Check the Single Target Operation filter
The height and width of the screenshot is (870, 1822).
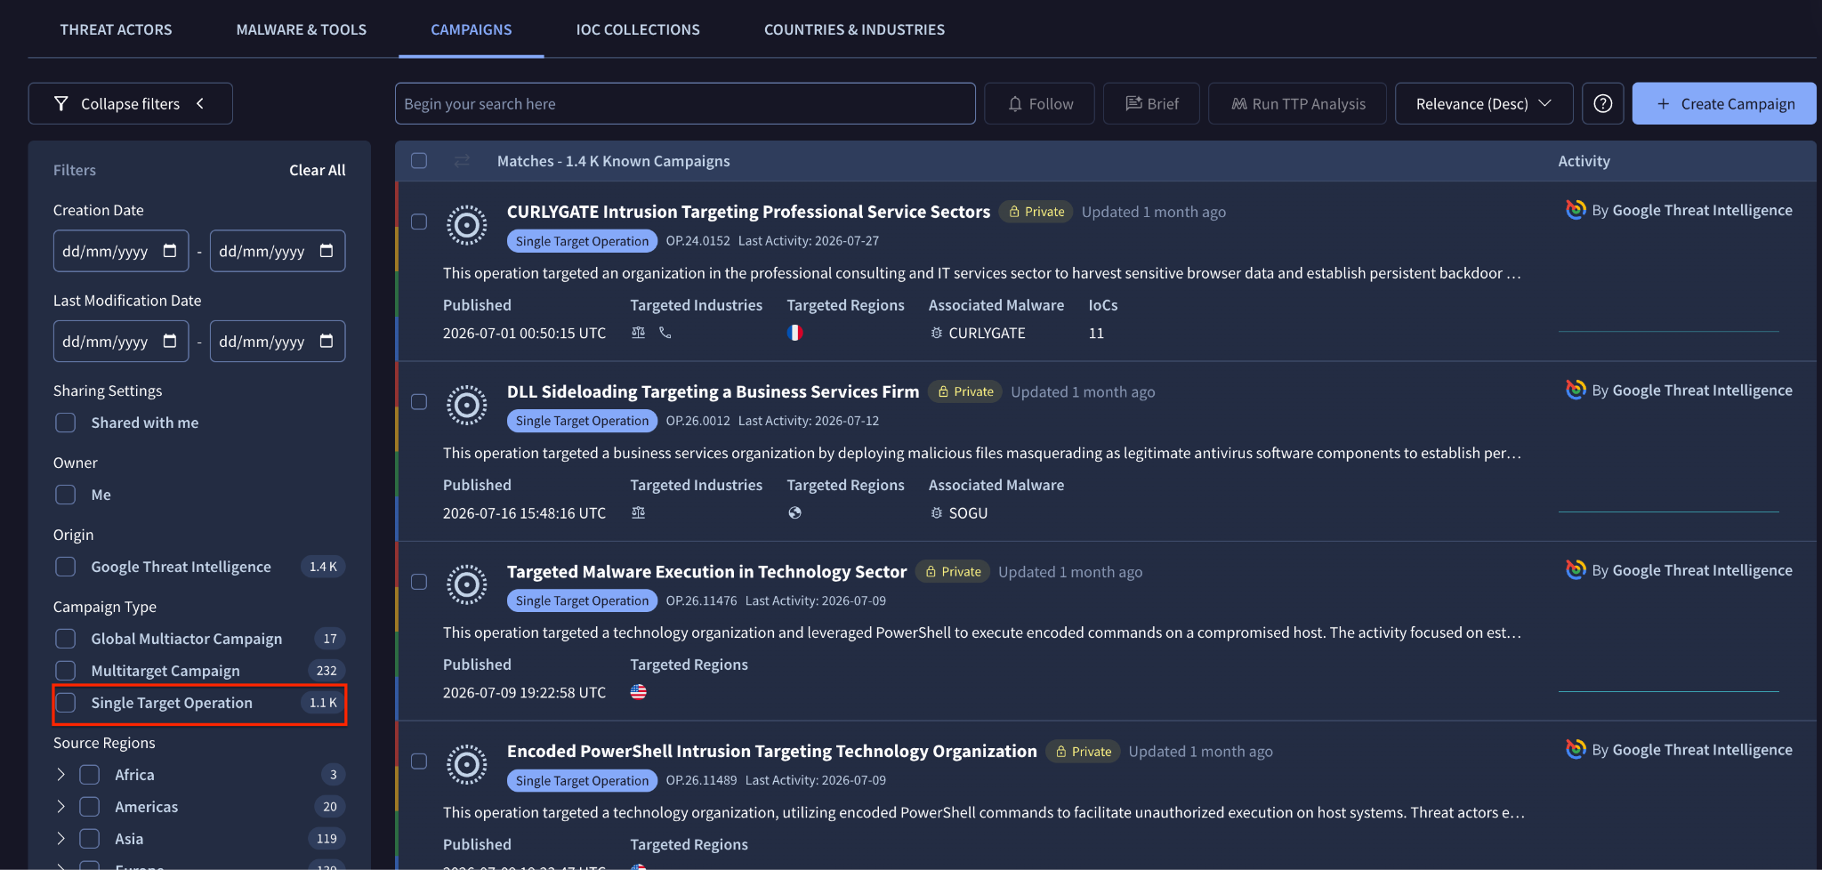[x=66, y=703]
